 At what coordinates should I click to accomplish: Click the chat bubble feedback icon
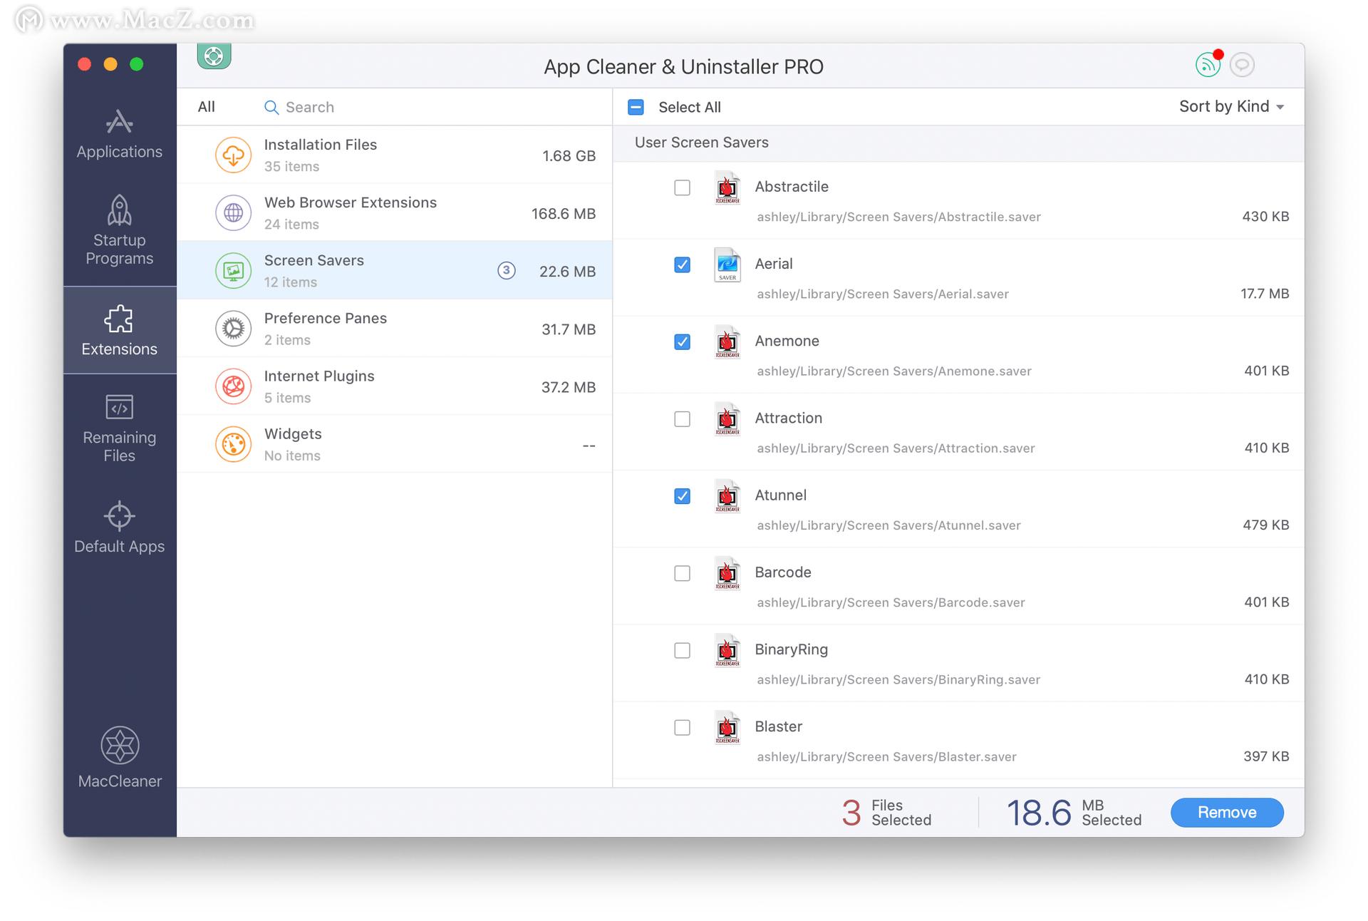coord(1242,65)
